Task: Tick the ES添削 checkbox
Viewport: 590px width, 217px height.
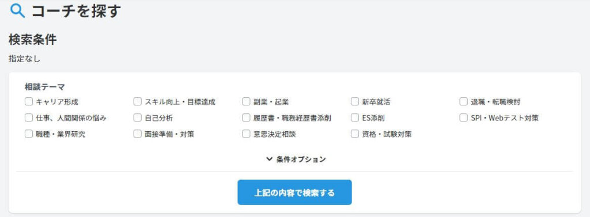Action: [355, 118]
